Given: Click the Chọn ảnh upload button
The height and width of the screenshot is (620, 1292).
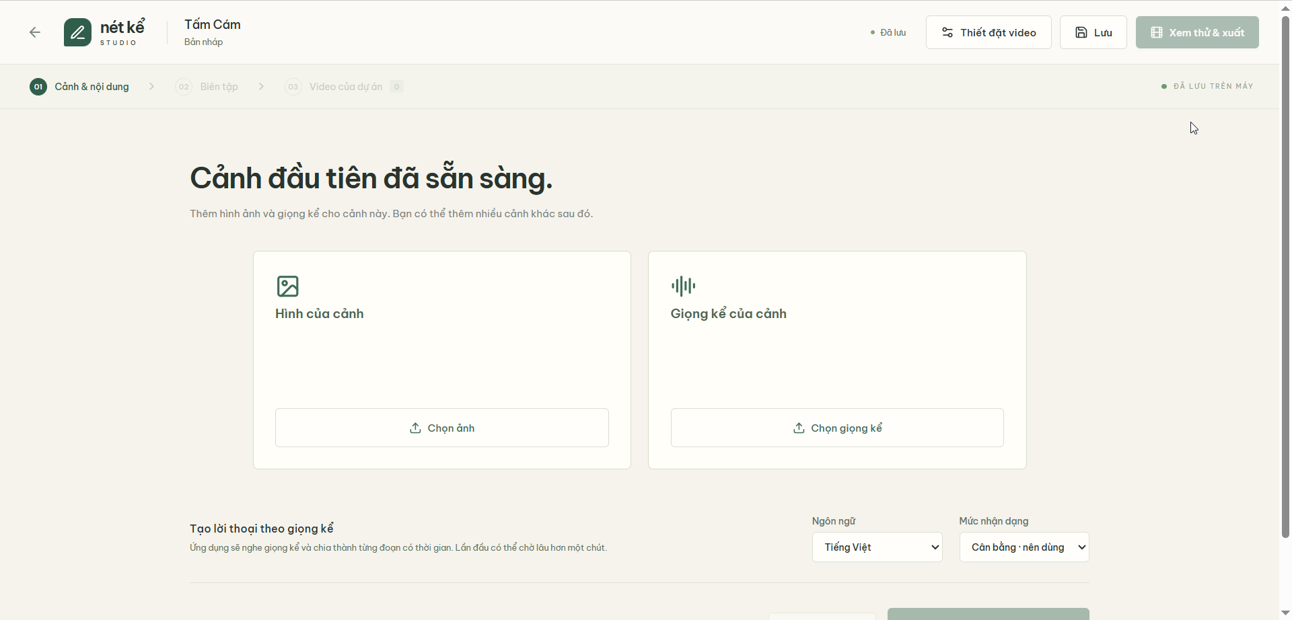Looking at the screenshot, I should (442, 428).
